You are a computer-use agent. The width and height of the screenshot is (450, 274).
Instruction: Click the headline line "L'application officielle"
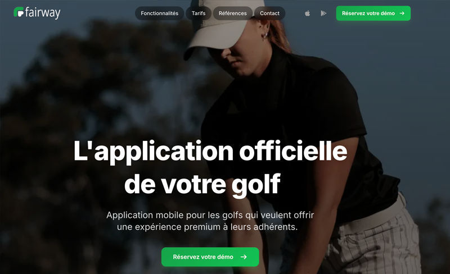(210, 152)
